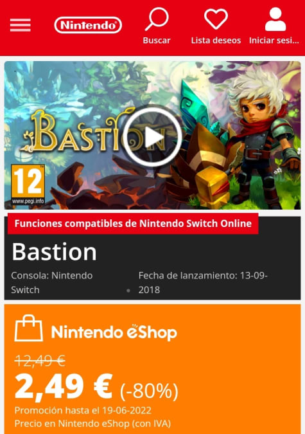Click the PEGI 12 rating badge
Screen dimensions: 305x434
click(x=28, y=185)
